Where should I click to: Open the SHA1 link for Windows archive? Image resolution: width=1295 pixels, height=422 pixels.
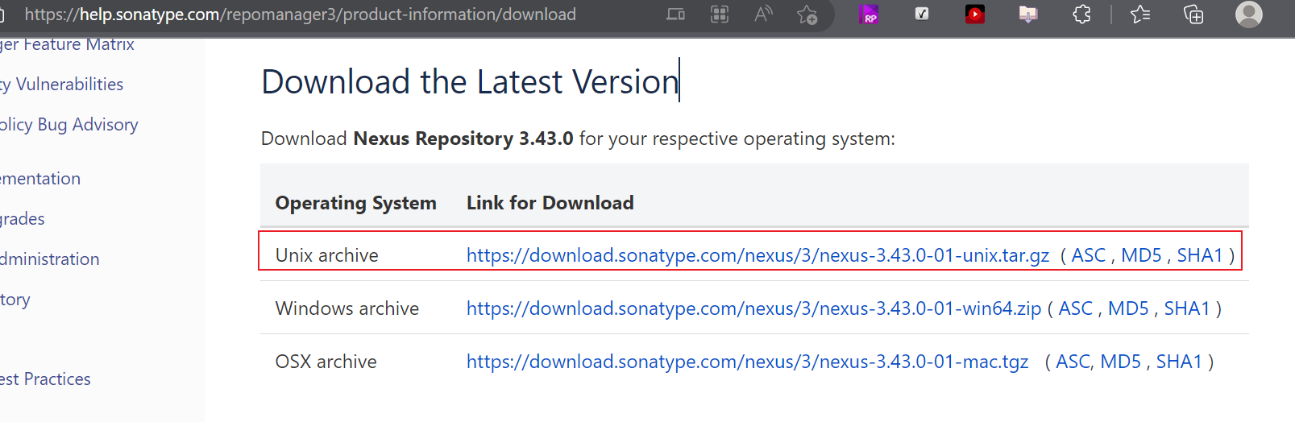tap(1187, 308)
